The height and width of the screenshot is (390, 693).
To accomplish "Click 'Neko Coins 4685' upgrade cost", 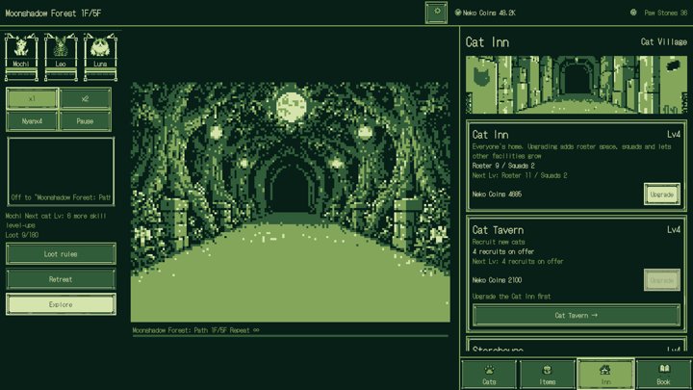I will coord(497,195).
